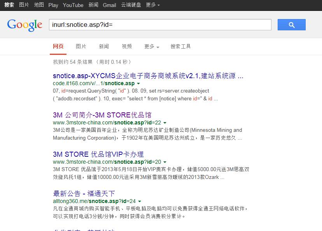Open 新闻 in the top black bar
The image size is (322, 231).
pyautogui.click(x=93, y=5)
